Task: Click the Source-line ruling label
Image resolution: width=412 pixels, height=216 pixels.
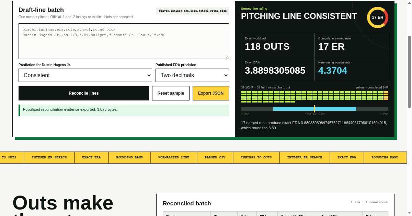Action: pos(254,9)
